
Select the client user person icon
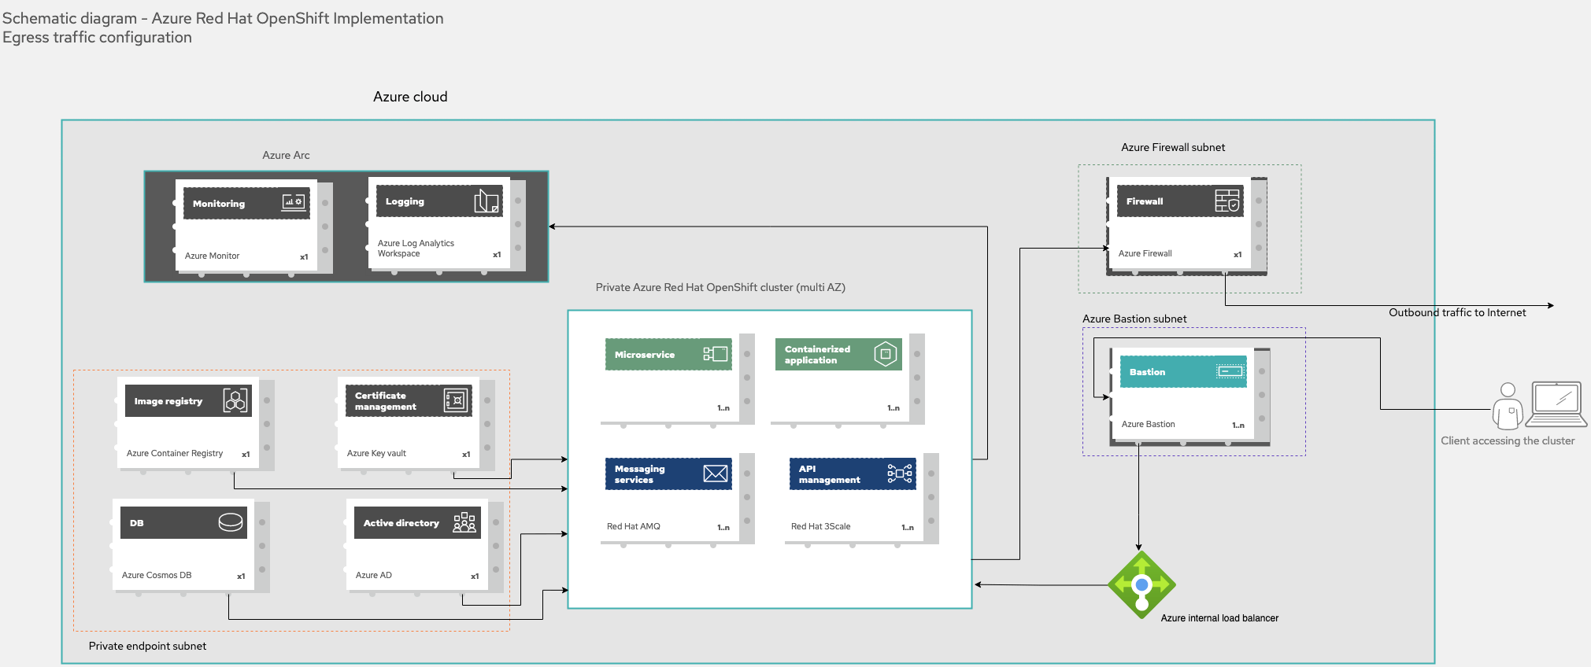click(1508, 404)
